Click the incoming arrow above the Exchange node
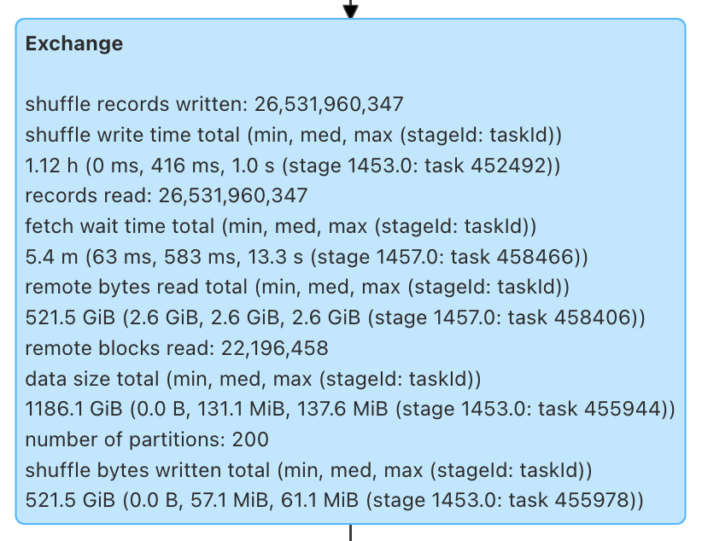 349,10
